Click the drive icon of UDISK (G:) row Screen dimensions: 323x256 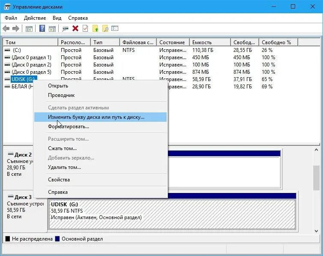click(x=7, y=79)
